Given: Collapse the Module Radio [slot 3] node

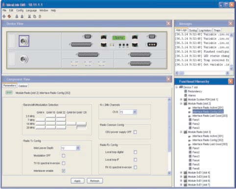Looking at the screenshot, I should (x=181, y=132).
